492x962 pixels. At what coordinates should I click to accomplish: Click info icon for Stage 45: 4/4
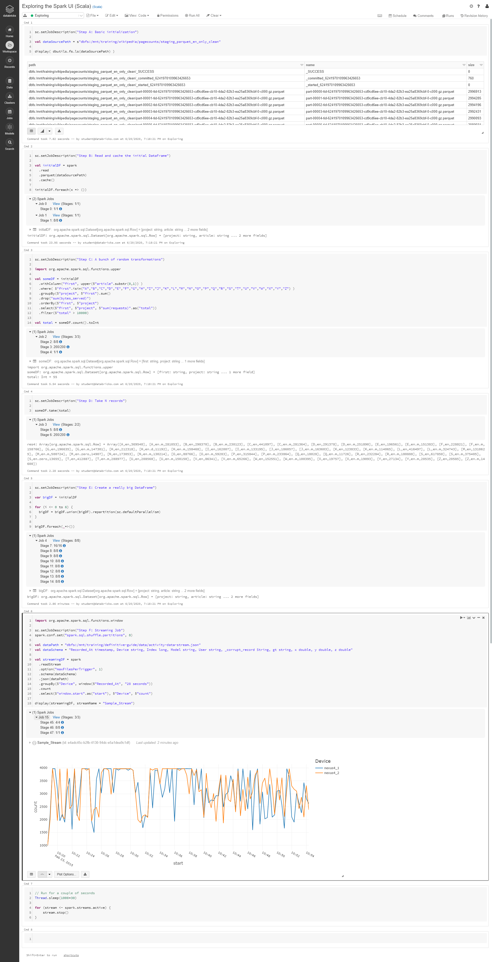(x=62, y=722)
